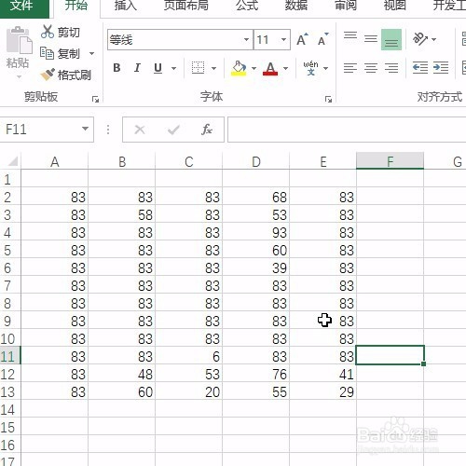Click the Paste clipboard icon
This screenshot has width=466, height=466.
pos(19,40)
